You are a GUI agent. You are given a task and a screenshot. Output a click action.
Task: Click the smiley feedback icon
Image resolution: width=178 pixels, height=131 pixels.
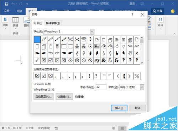[x=173, y=11]
